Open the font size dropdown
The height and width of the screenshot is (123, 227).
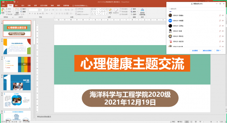pyautogui.click(x=45, y=10)
